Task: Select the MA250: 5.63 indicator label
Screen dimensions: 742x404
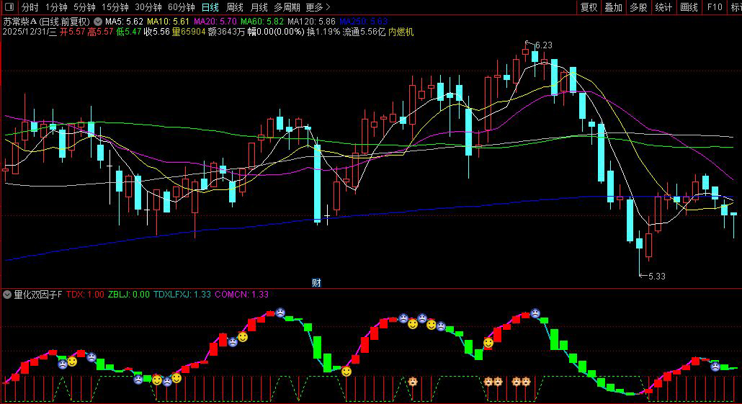Action: pyautogui.click(x=363, y=22)
